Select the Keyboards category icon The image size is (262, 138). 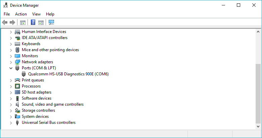pos(17,44)
